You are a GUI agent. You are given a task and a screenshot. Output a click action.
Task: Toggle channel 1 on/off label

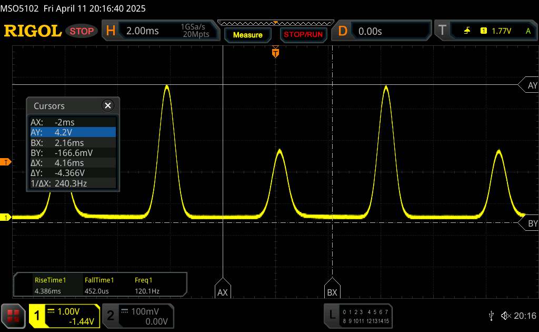(x=37, y=316)
